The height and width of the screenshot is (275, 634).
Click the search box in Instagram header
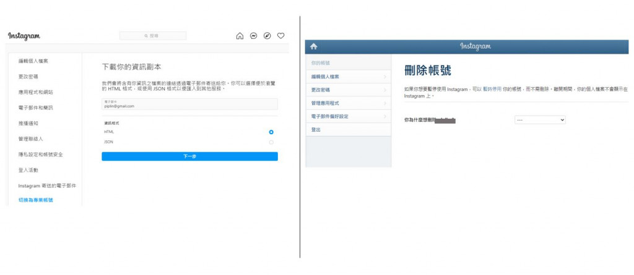point(153,36)
